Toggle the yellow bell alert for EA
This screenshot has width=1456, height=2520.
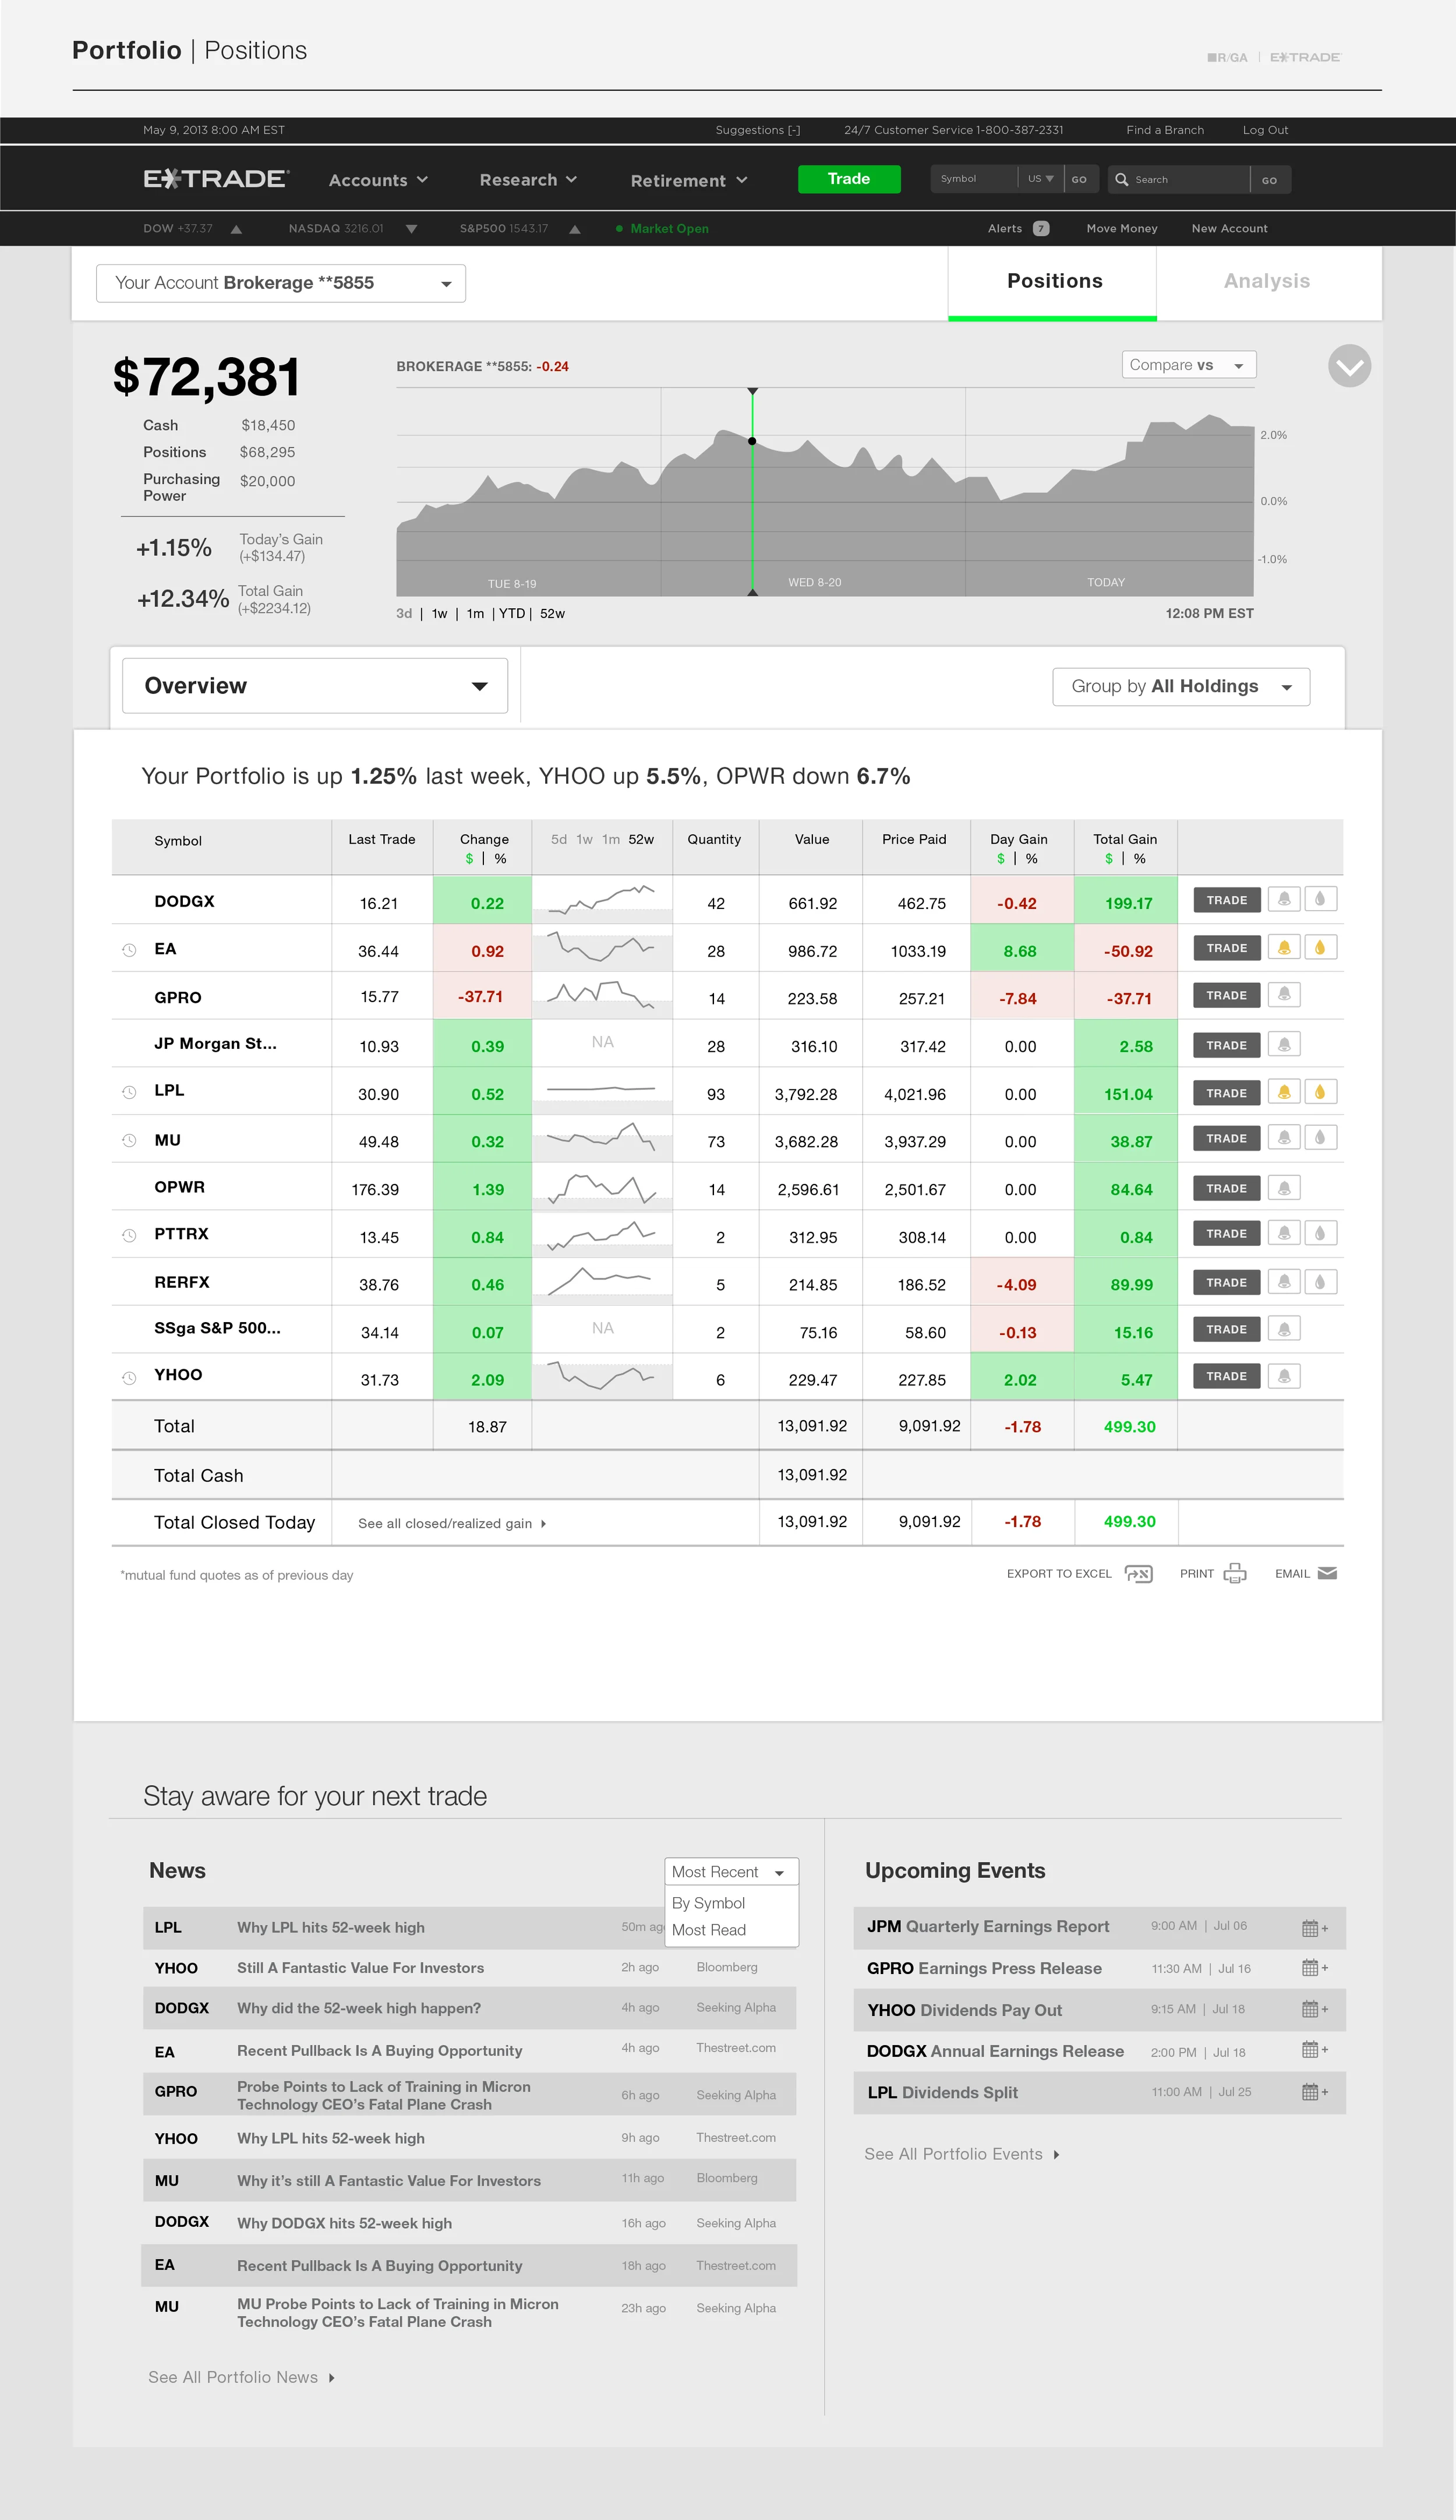tap(1284, 947)
